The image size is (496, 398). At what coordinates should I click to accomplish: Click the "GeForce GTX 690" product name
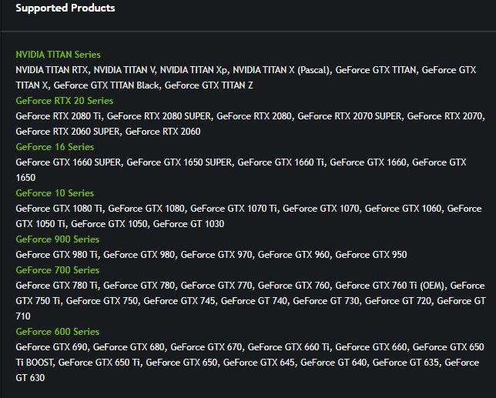(52, 346)
